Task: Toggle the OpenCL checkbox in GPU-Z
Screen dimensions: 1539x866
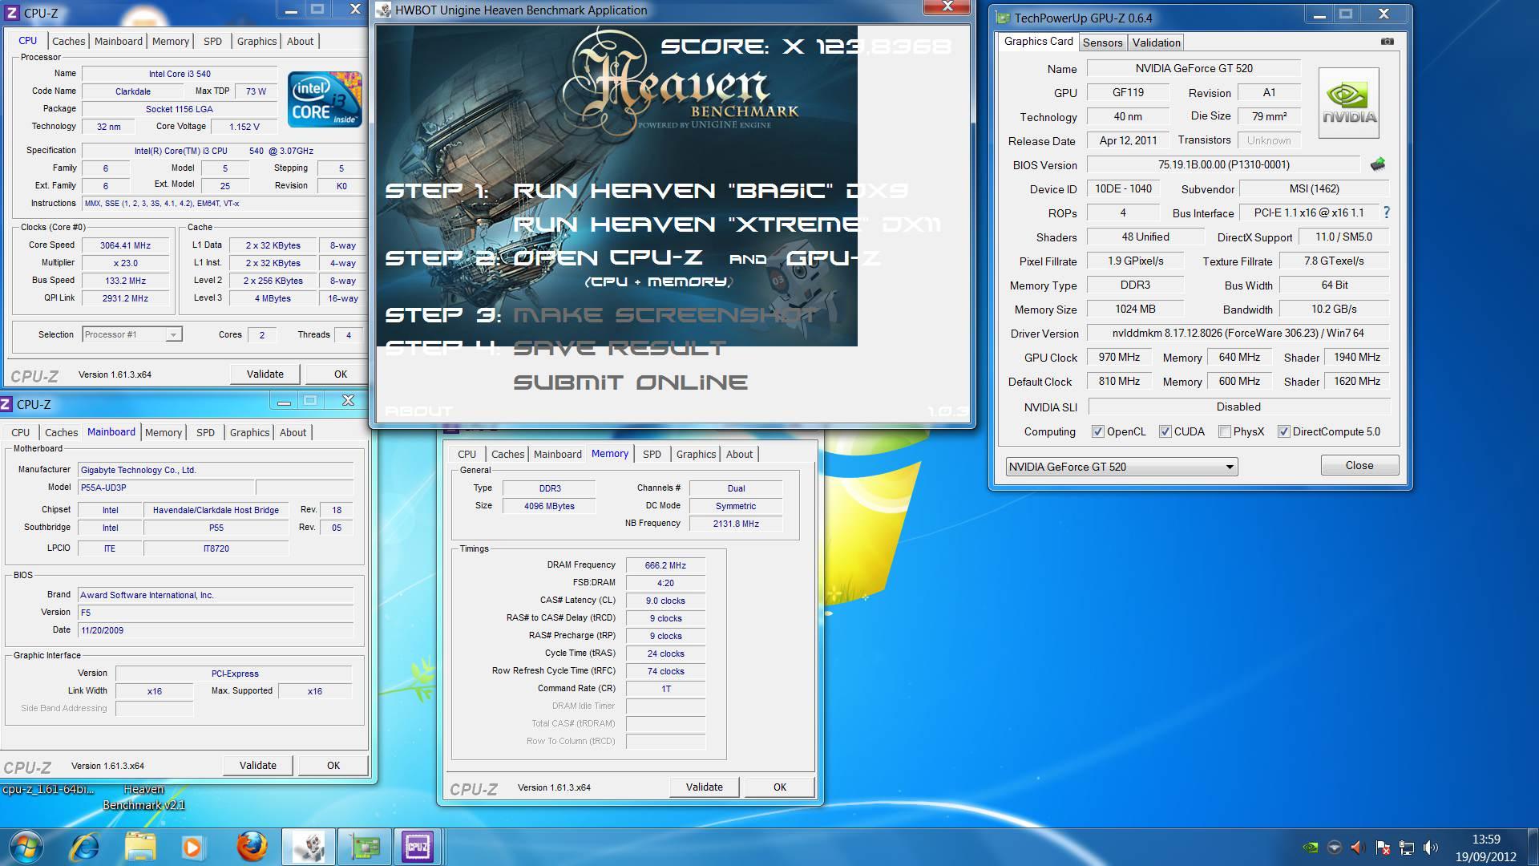Action: [x=1097, y=431]
